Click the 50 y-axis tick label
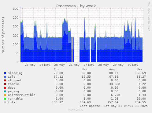The image size is (152, 113). tap(17, 53)
